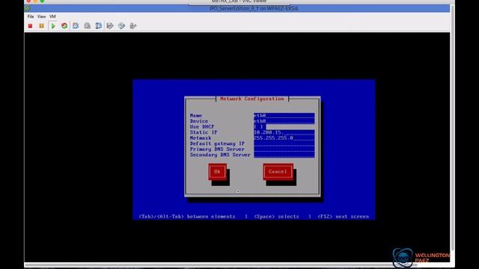Click the red Power Off icon

(x=30, y=26)
